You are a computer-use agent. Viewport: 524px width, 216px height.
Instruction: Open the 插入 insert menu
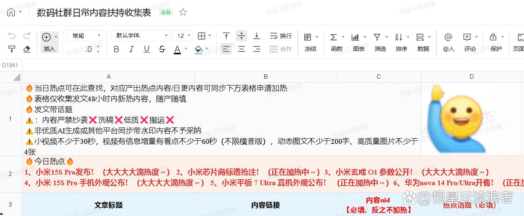tap(50, 42)
